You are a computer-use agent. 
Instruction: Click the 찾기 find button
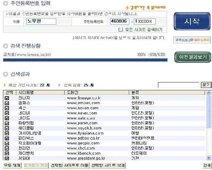[206, 85]
